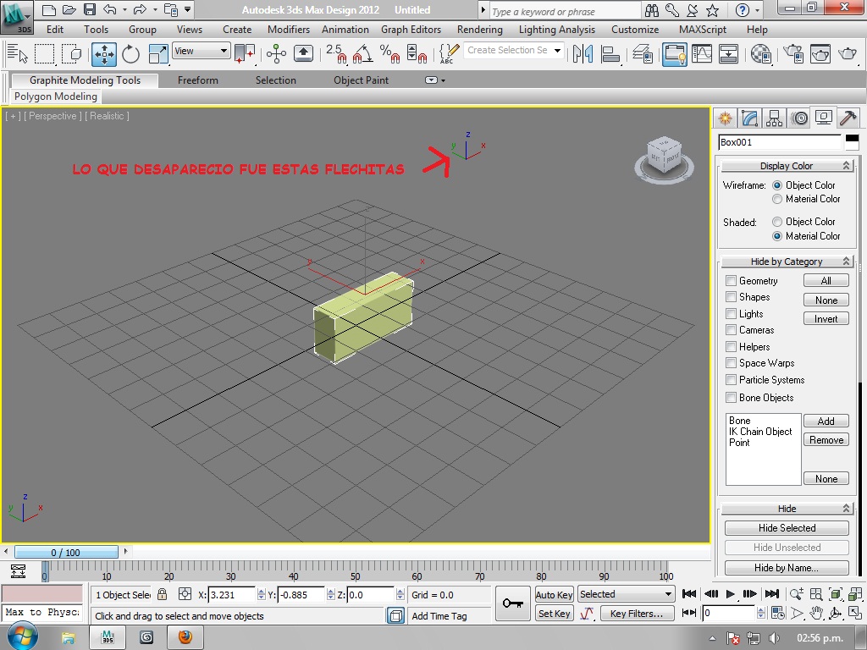Click the object color swatch beside Box001
Screen dimensions: 867x650
[852, 142]
